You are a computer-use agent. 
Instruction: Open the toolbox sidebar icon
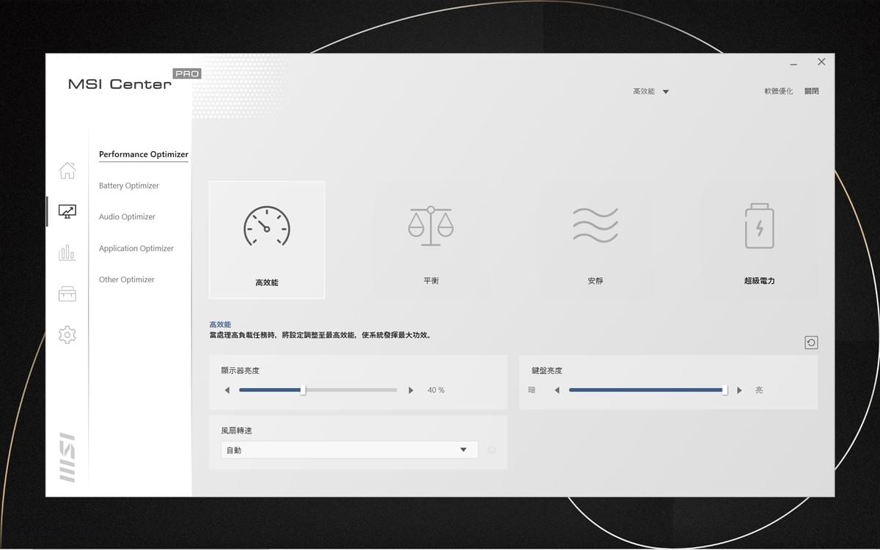click(67, 294)
